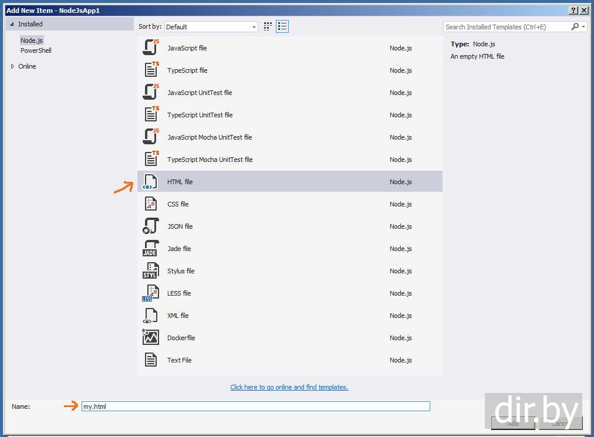Pick the Dockerfile template icon
594x437 pixels.
click(x=150, y=337)
